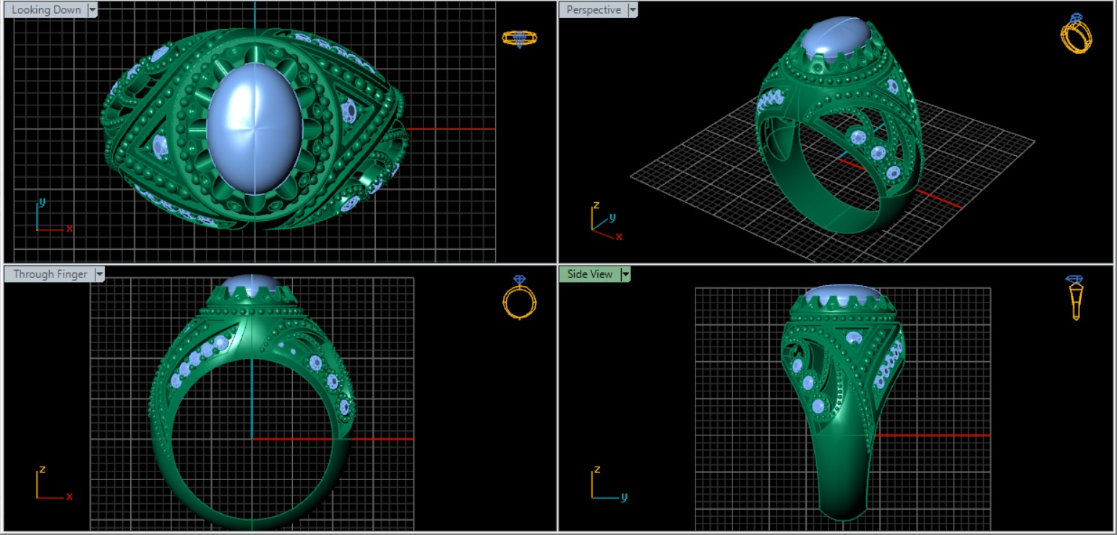Select the cabochon stone in Perspective viewport
Image resolution: width=1117 pixels, height=535 pixels.
838,38
